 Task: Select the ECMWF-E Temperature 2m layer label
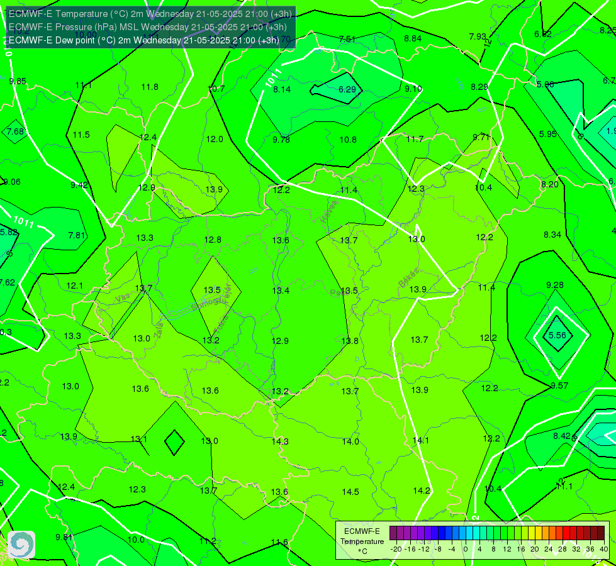(x=150, y=14)
